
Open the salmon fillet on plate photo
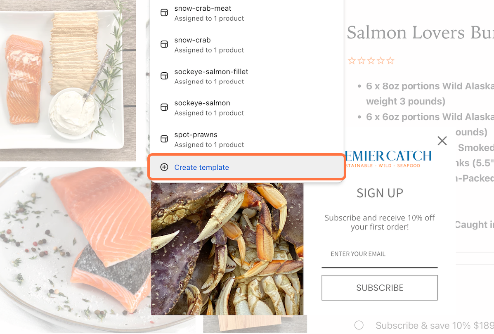tap(76, 249)
